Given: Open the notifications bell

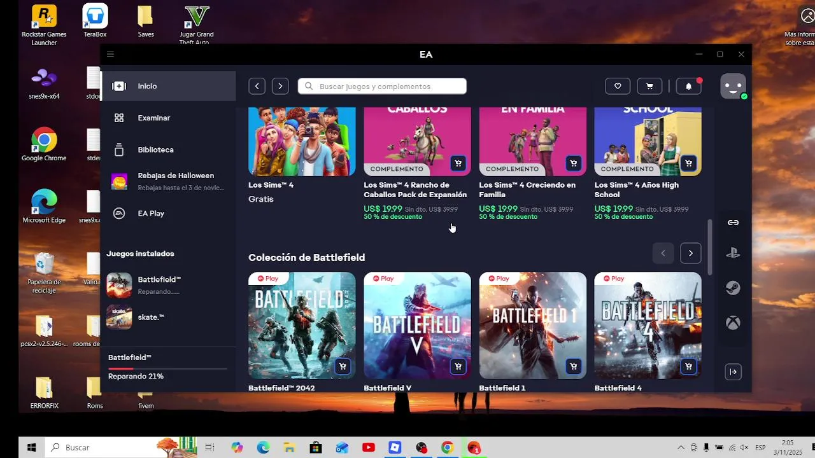Looking at the screenshot, I should point(688,86).
